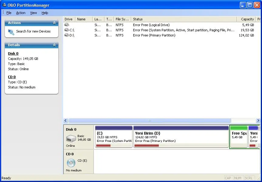Collapse the Details panel

(54, 45)
